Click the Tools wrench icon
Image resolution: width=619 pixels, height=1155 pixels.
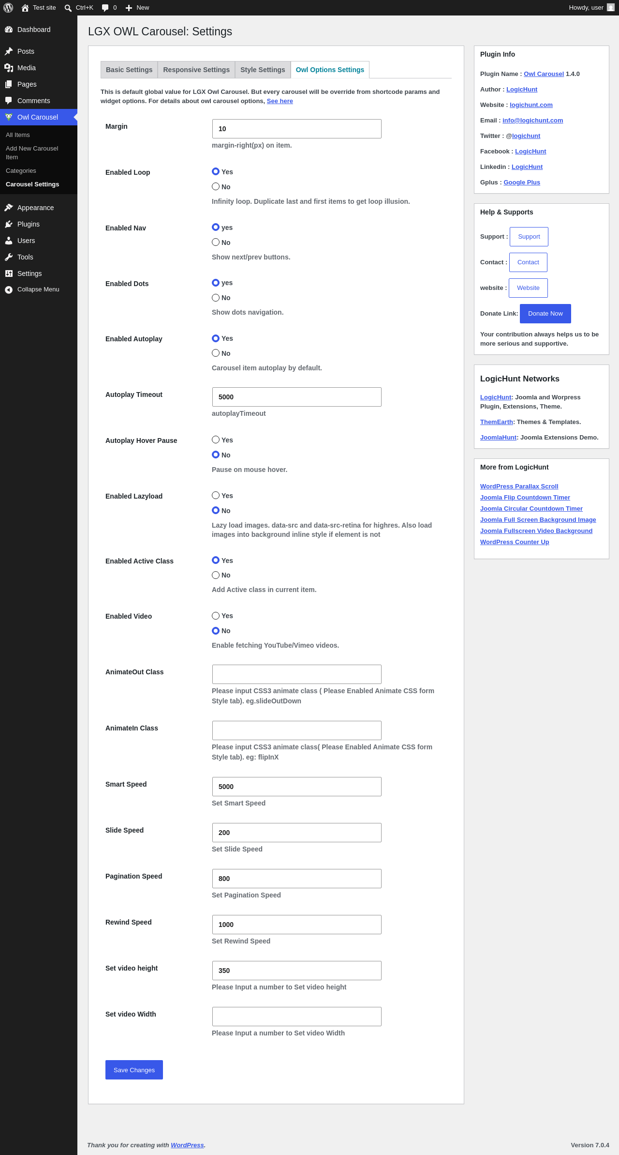click(9, 257)
